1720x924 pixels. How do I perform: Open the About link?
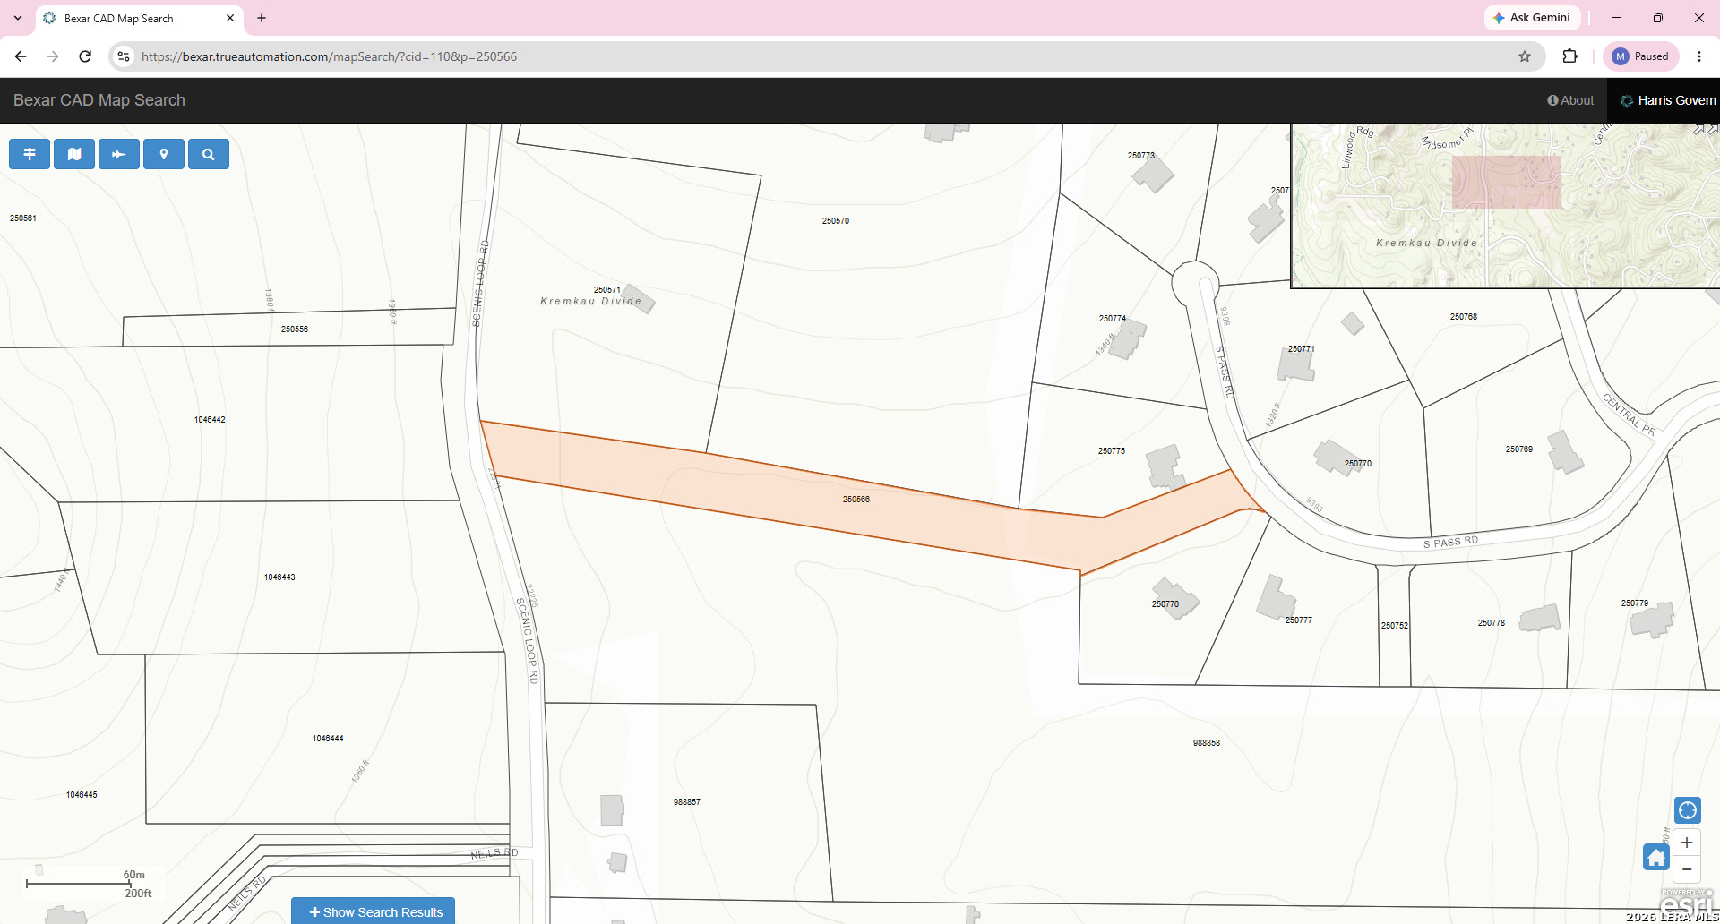point(1570,100)
